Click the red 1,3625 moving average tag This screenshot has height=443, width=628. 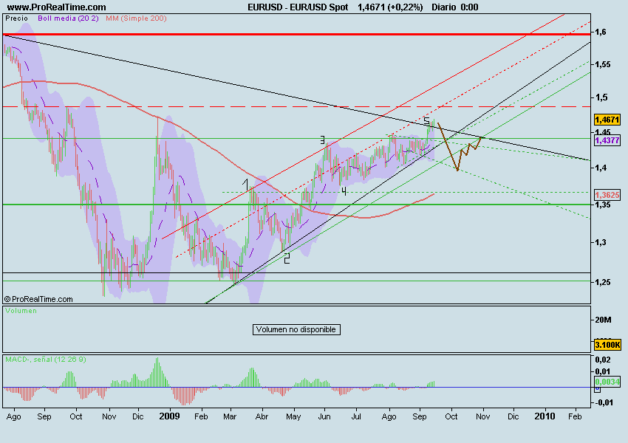click(607, 195)
